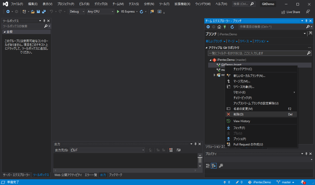
Task: Pin the Output panel
Action: point(195,144)
